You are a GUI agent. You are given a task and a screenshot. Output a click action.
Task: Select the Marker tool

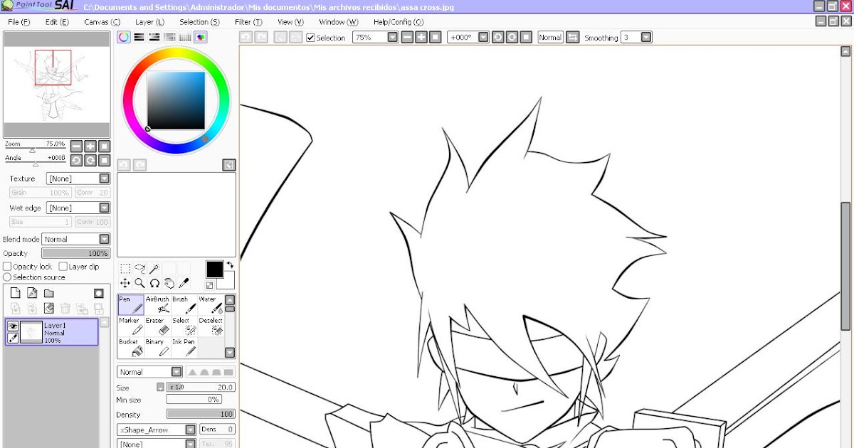(x=131, y=326)
